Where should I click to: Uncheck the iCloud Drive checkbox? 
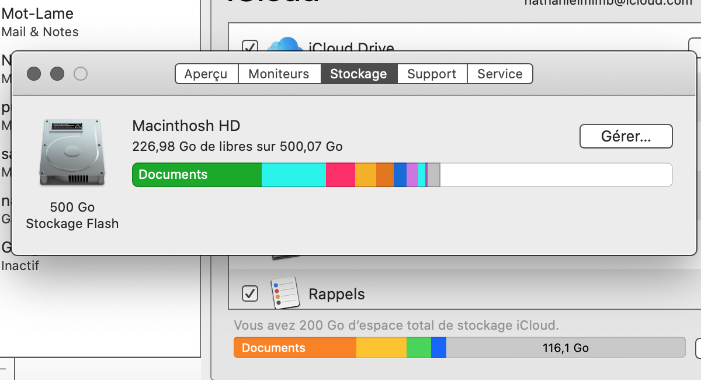tap(250, 47)
